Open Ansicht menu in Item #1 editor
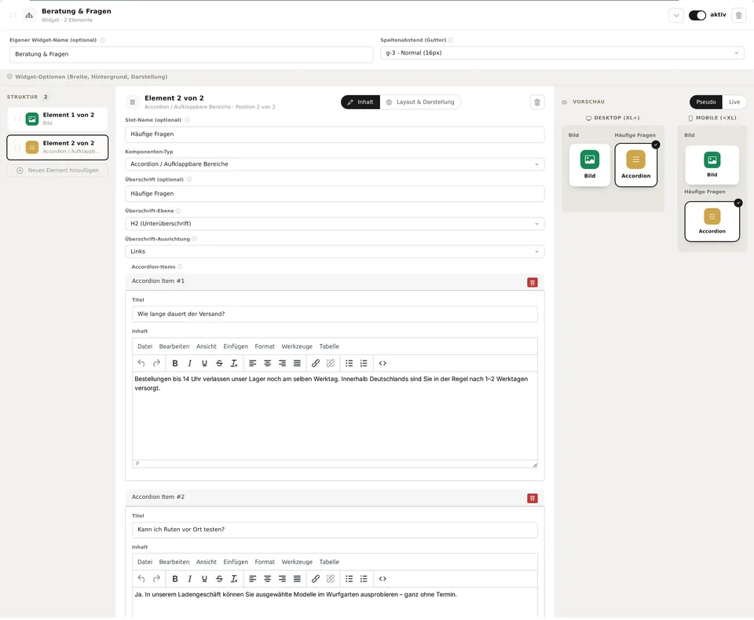754x620 pixels. coord(207,347)
